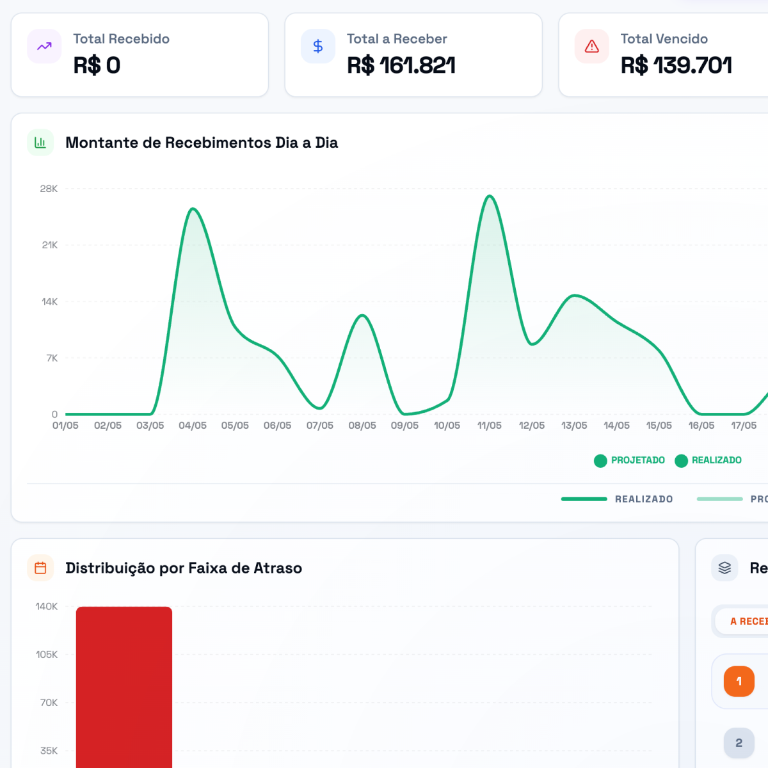Click the green bar chart icon

[40, 143]
